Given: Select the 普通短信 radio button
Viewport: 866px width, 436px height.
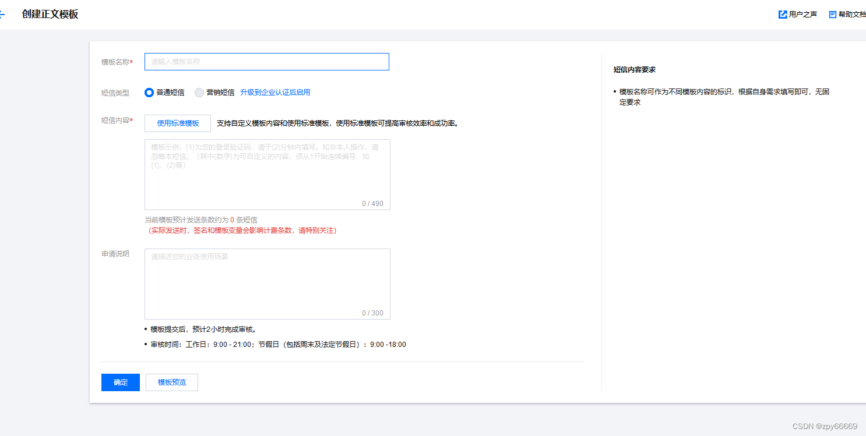Looking at the screenshot, I should tap(149, 93).
